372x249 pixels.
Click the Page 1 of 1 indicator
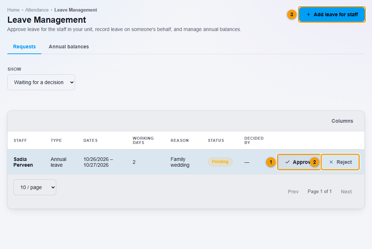320,191
